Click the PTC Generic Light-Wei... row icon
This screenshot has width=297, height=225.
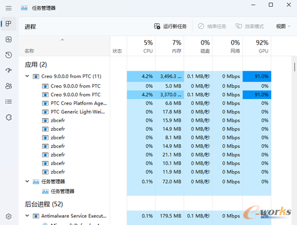click(x=45, y=112)
